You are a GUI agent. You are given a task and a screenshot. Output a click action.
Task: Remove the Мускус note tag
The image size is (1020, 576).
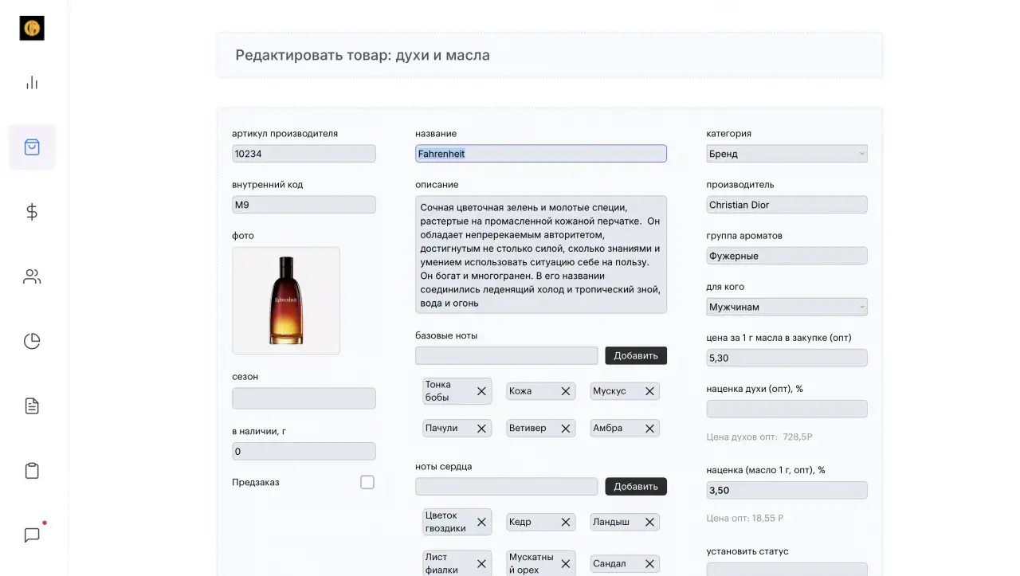649,391
